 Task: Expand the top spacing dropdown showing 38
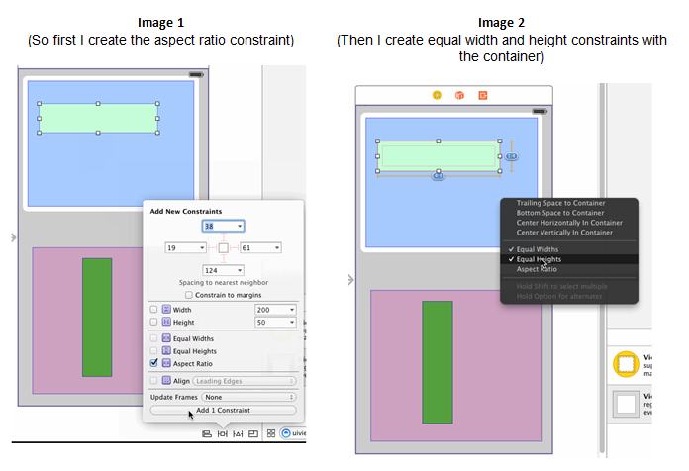tap(240, 226)
